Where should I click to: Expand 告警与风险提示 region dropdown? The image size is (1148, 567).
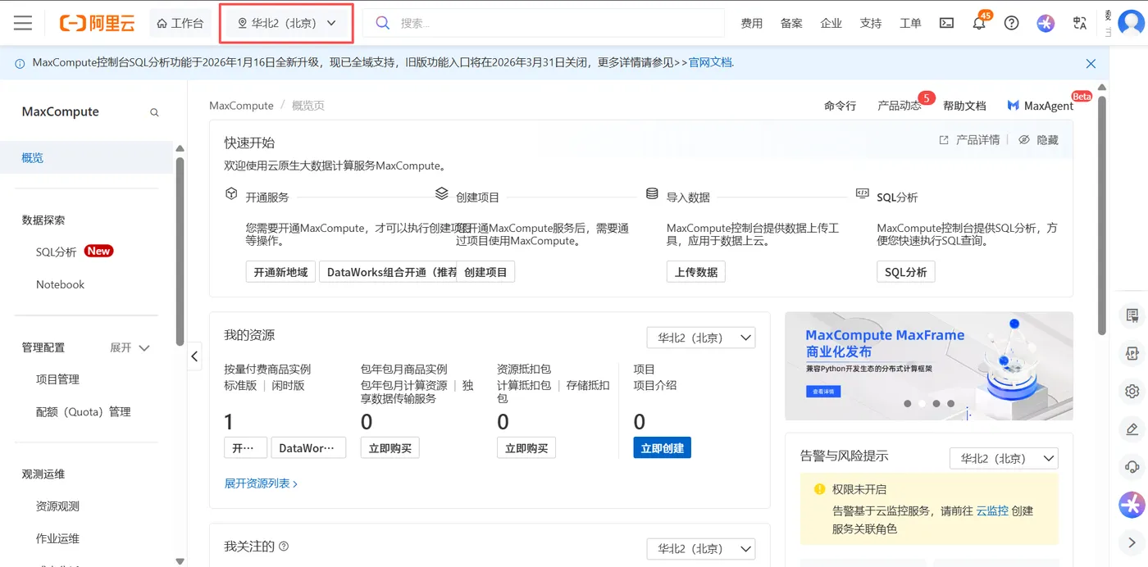1004,459
